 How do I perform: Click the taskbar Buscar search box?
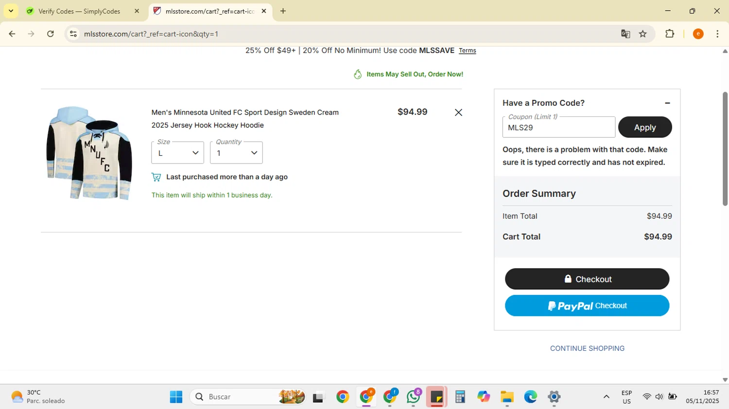tap(248, 397)
